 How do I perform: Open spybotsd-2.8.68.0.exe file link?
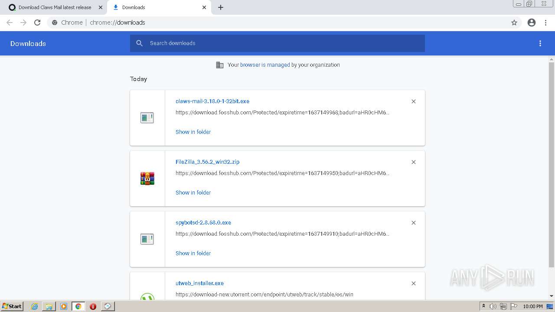coord(203,223)
